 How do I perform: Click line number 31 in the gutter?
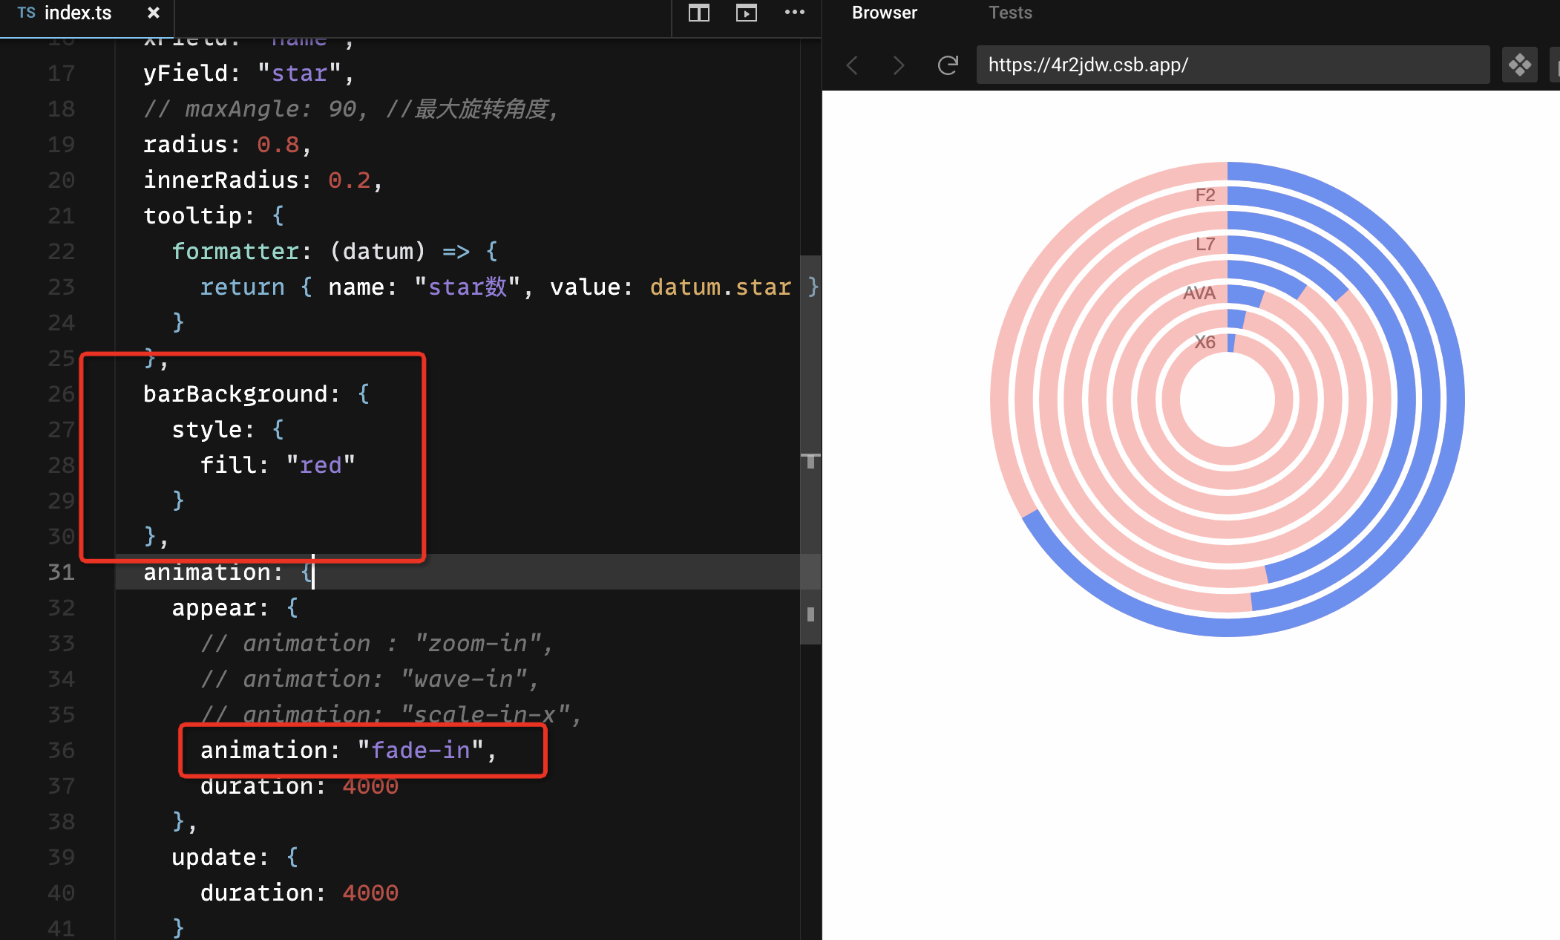pos(62,572)
